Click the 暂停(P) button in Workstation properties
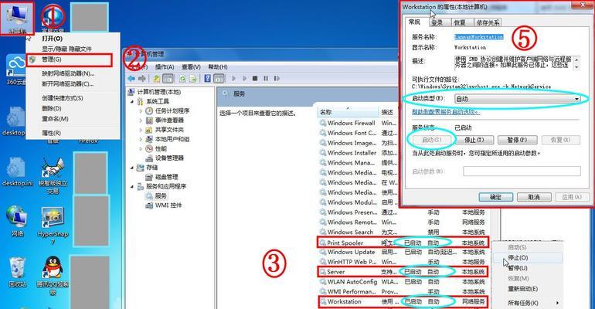 pos(518,140)
